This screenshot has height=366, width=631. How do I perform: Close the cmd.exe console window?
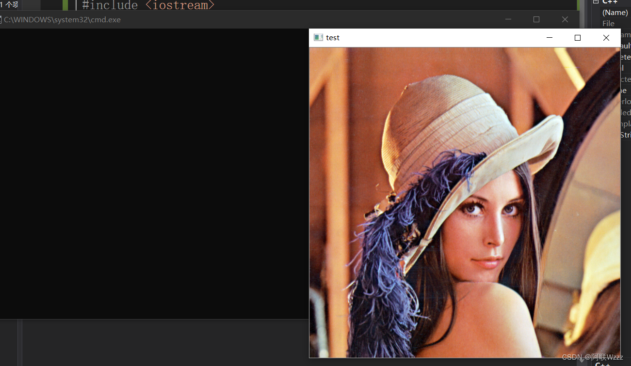[565, 19]
